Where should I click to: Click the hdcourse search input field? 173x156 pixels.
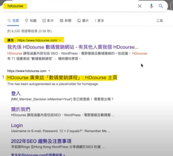(x=70, y=6)
